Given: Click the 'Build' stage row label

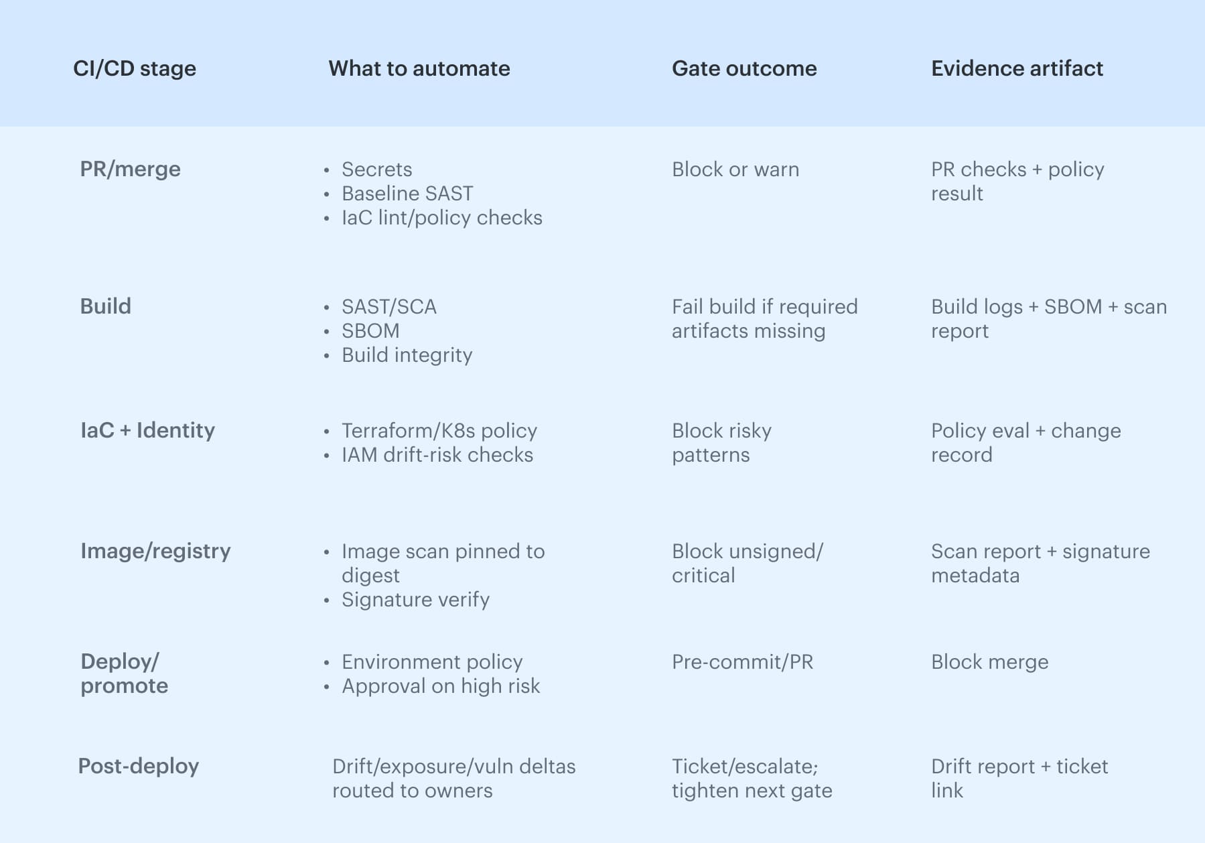Looking at the screenshot, I should (x=105, y=306).
